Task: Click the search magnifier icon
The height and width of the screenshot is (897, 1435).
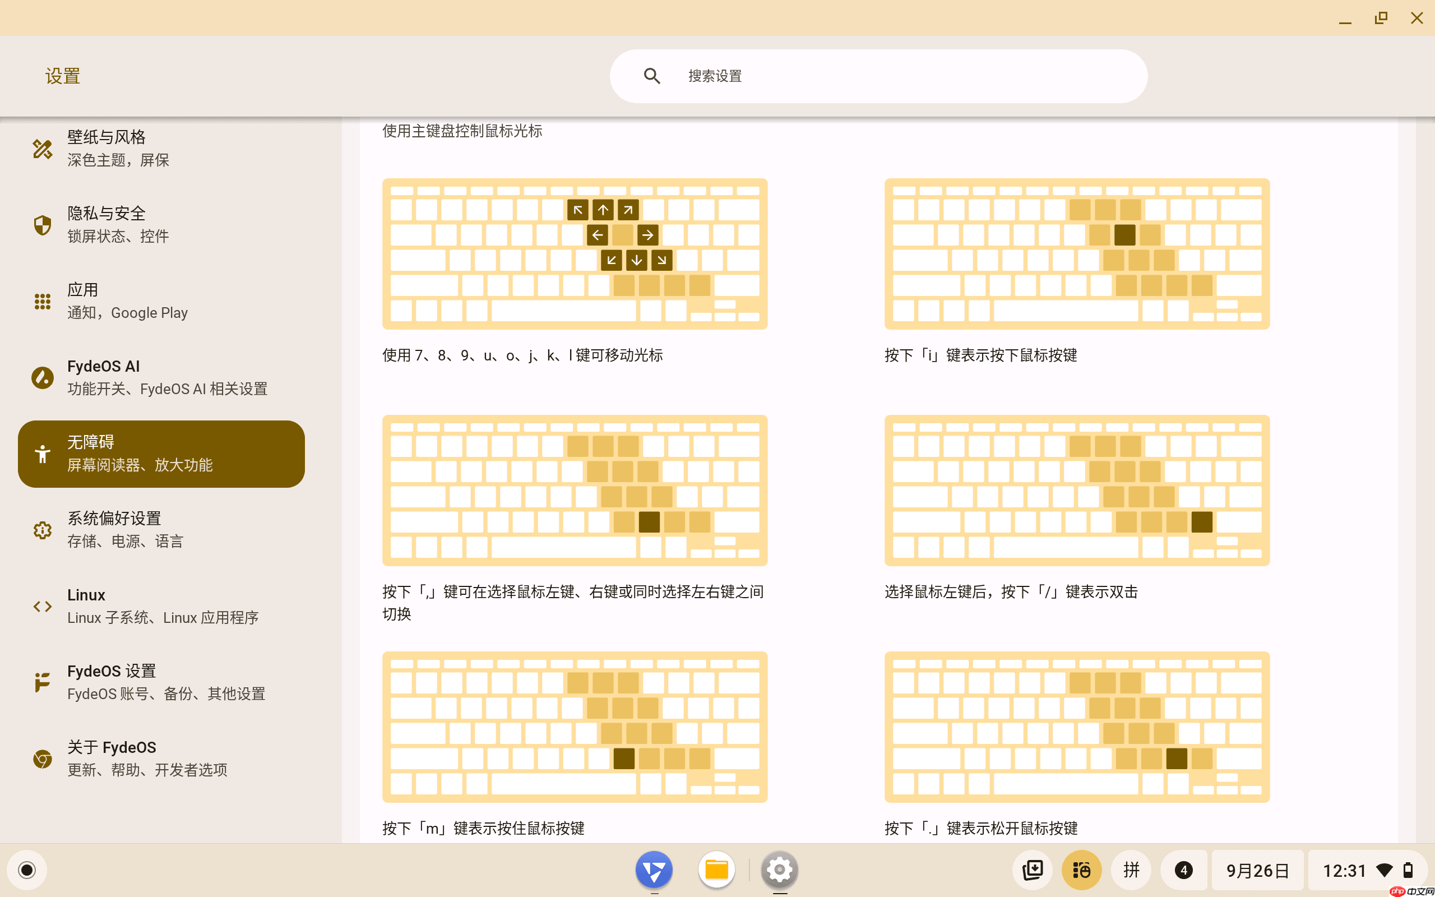Action: [x=652, y=76]
